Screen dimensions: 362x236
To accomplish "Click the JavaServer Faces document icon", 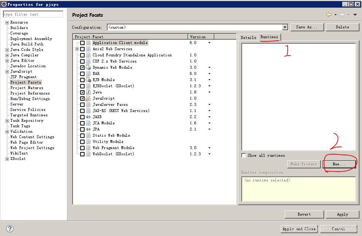I will coord(88,104).
